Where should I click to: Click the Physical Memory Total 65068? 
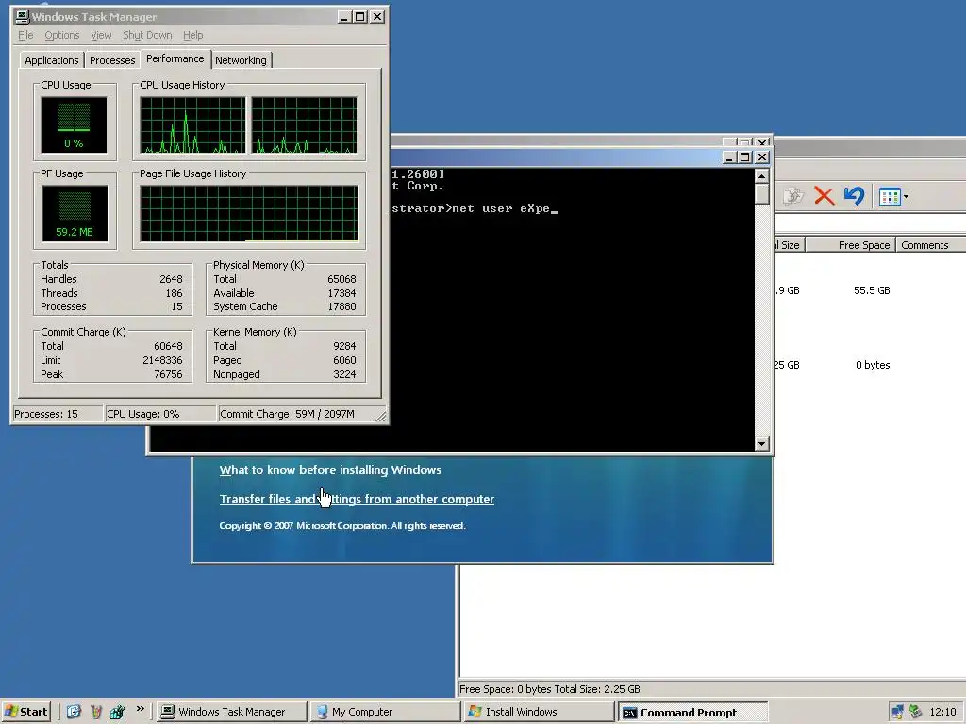coord(341,279)
